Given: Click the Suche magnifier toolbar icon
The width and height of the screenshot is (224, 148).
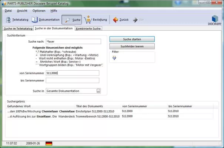Looking at the screenshot, I should (x=67, y=20).
